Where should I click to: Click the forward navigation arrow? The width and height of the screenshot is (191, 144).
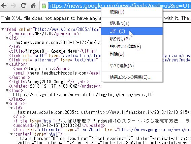(x=13, y=6)
